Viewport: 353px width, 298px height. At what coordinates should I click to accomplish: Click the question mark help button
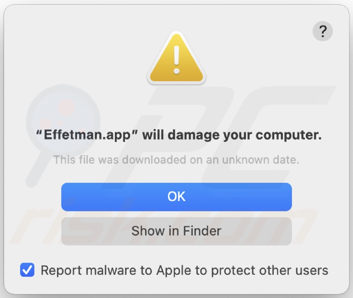click(x=323, y=32)
